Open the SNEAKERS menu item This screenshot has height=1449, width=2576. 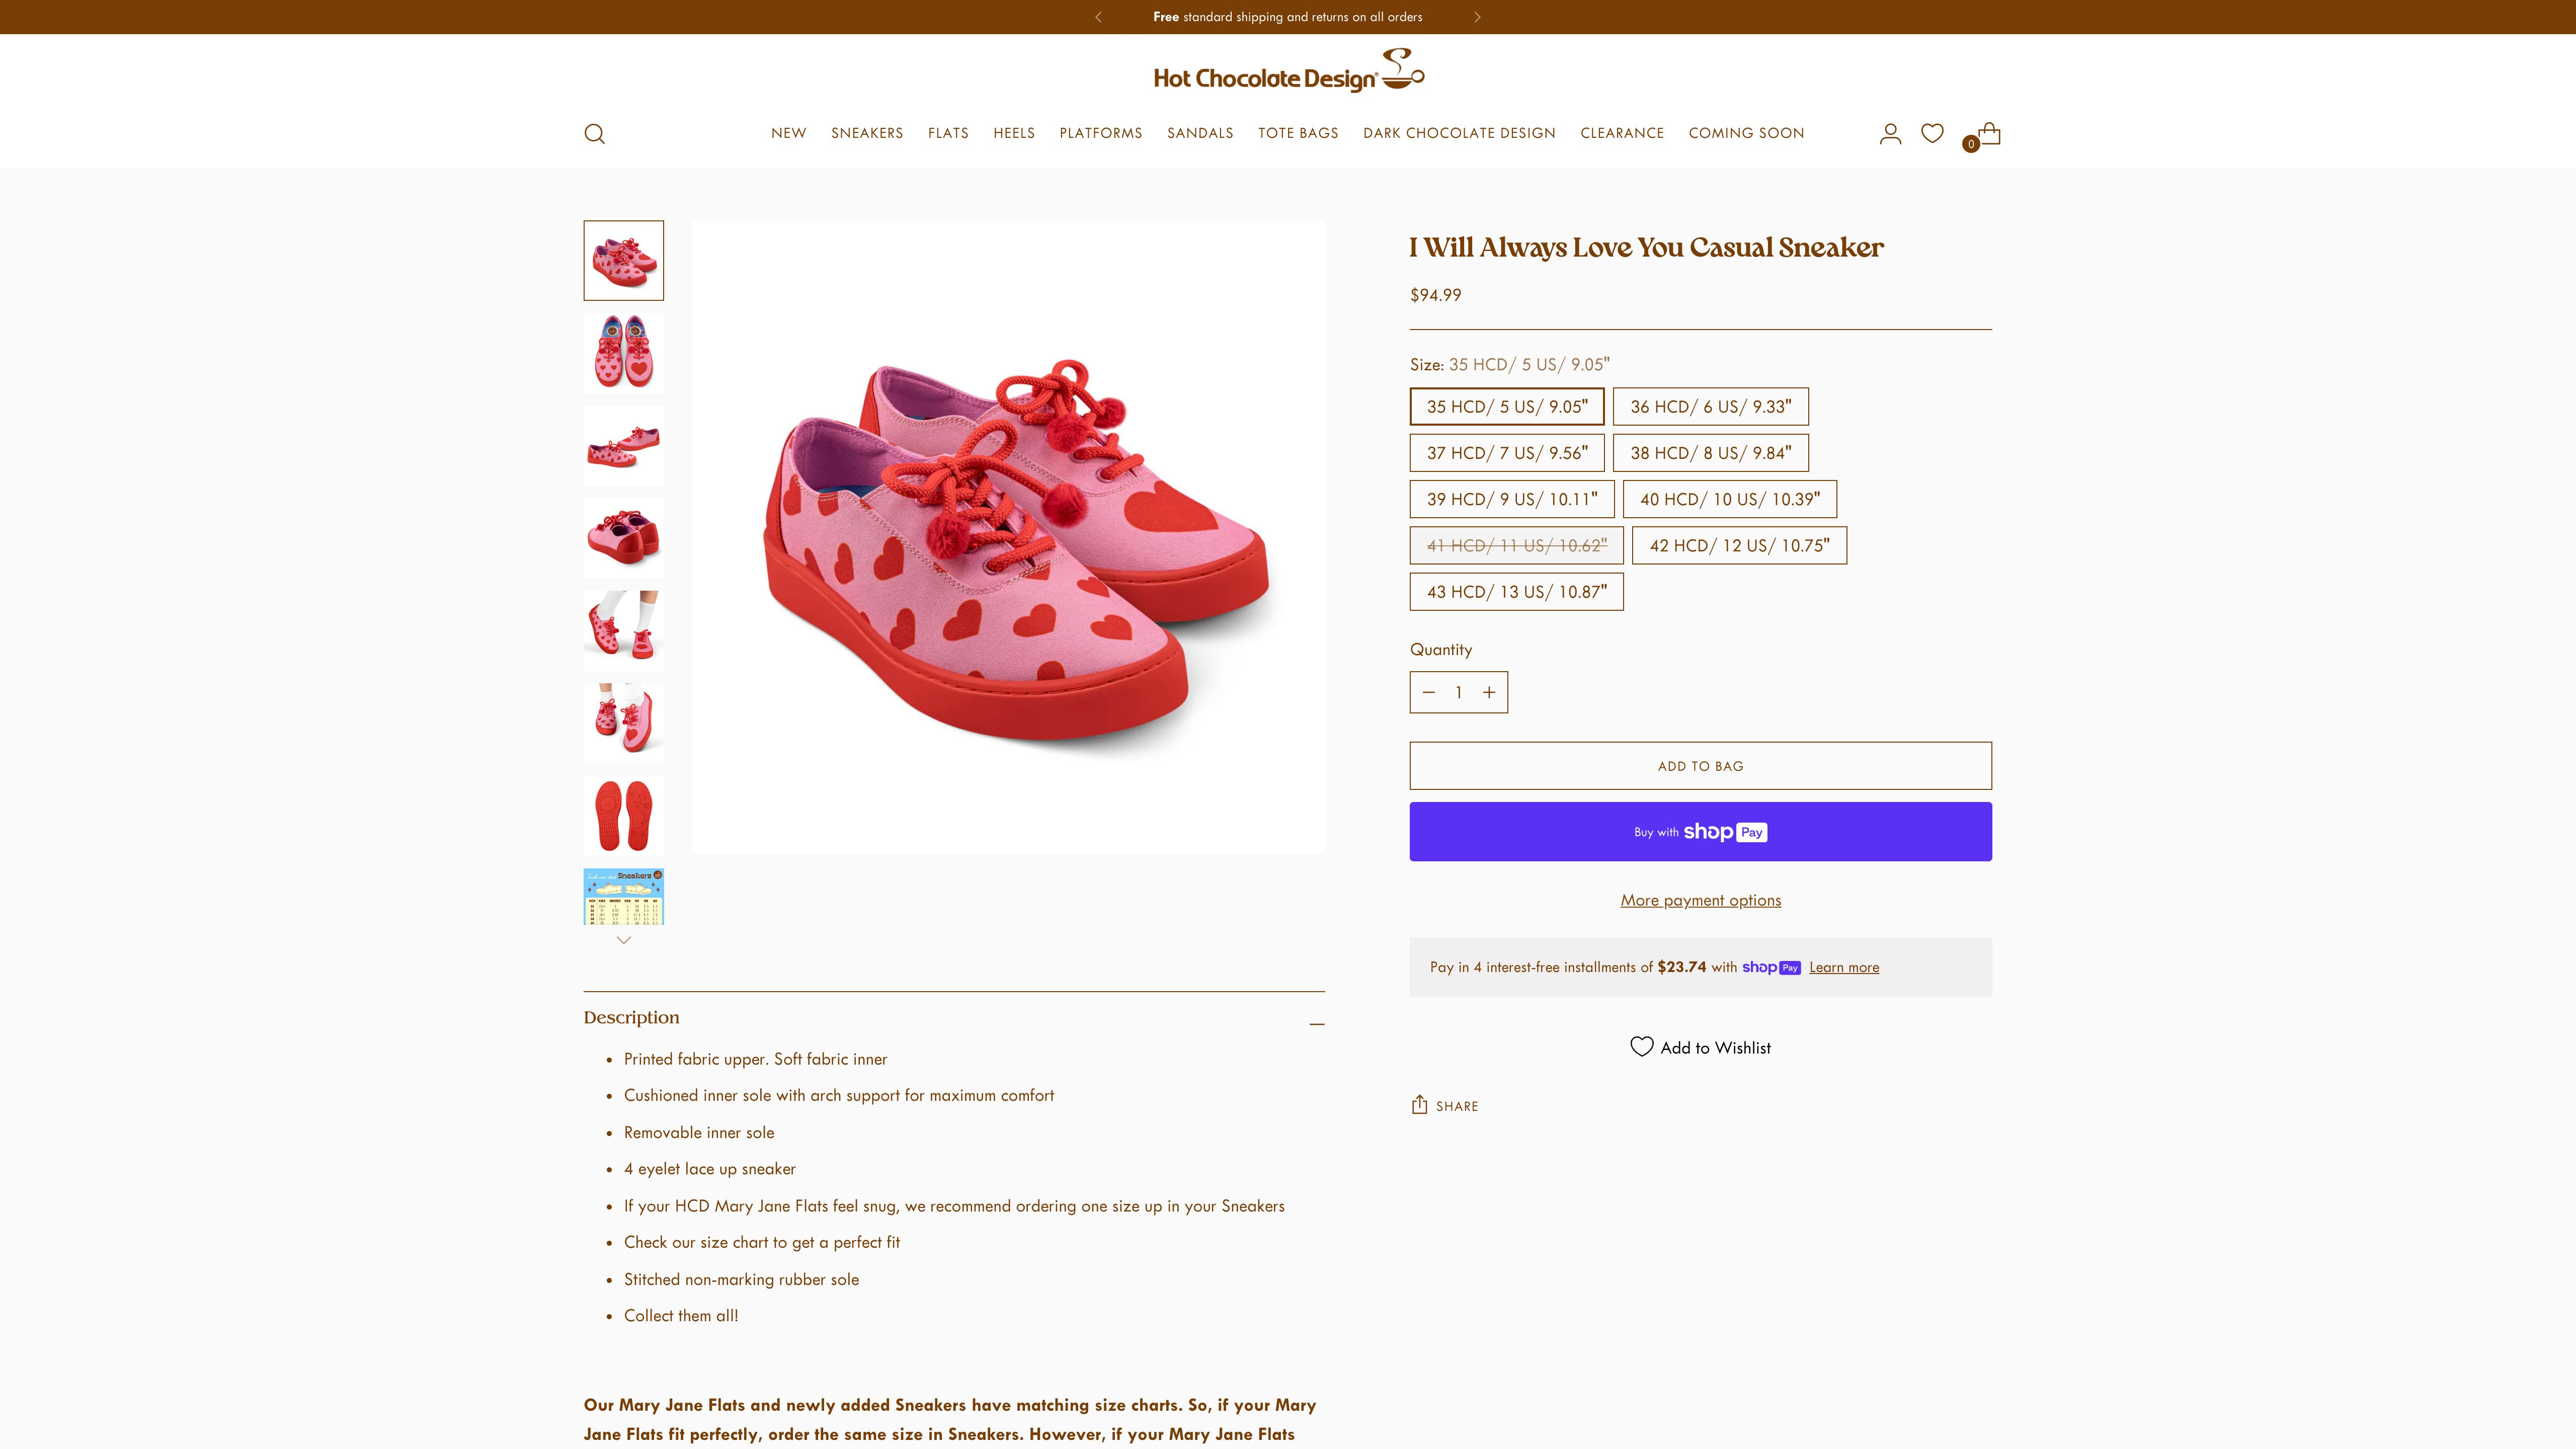(867, 133)
